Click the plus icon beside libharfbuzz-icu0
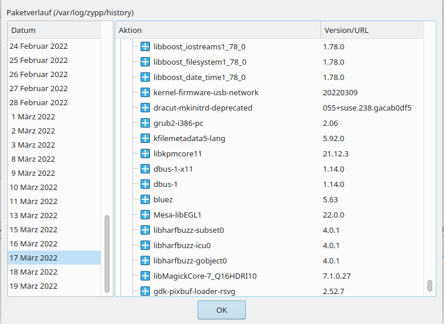 145,245
